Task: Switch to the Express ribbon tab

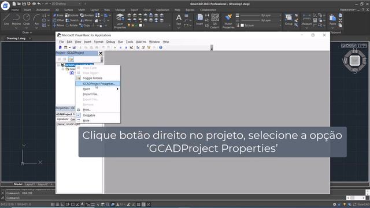Action: 190,10
